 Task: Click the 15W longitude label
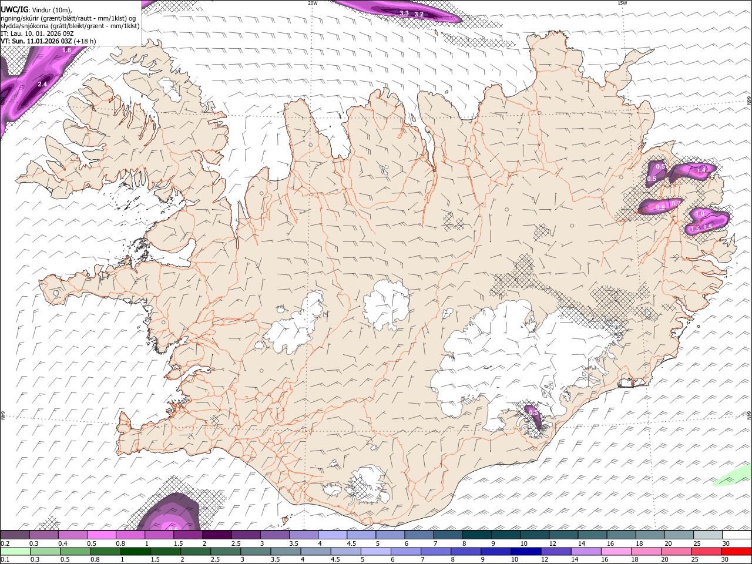tap(622, 3)
